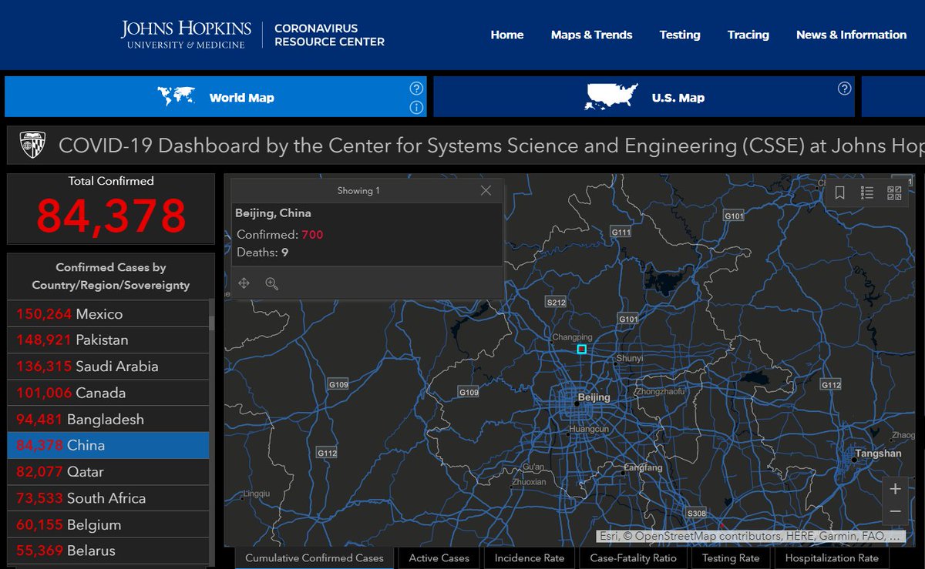Open the Tracing menu item
The image size is (925, 569).
(748, 35)
